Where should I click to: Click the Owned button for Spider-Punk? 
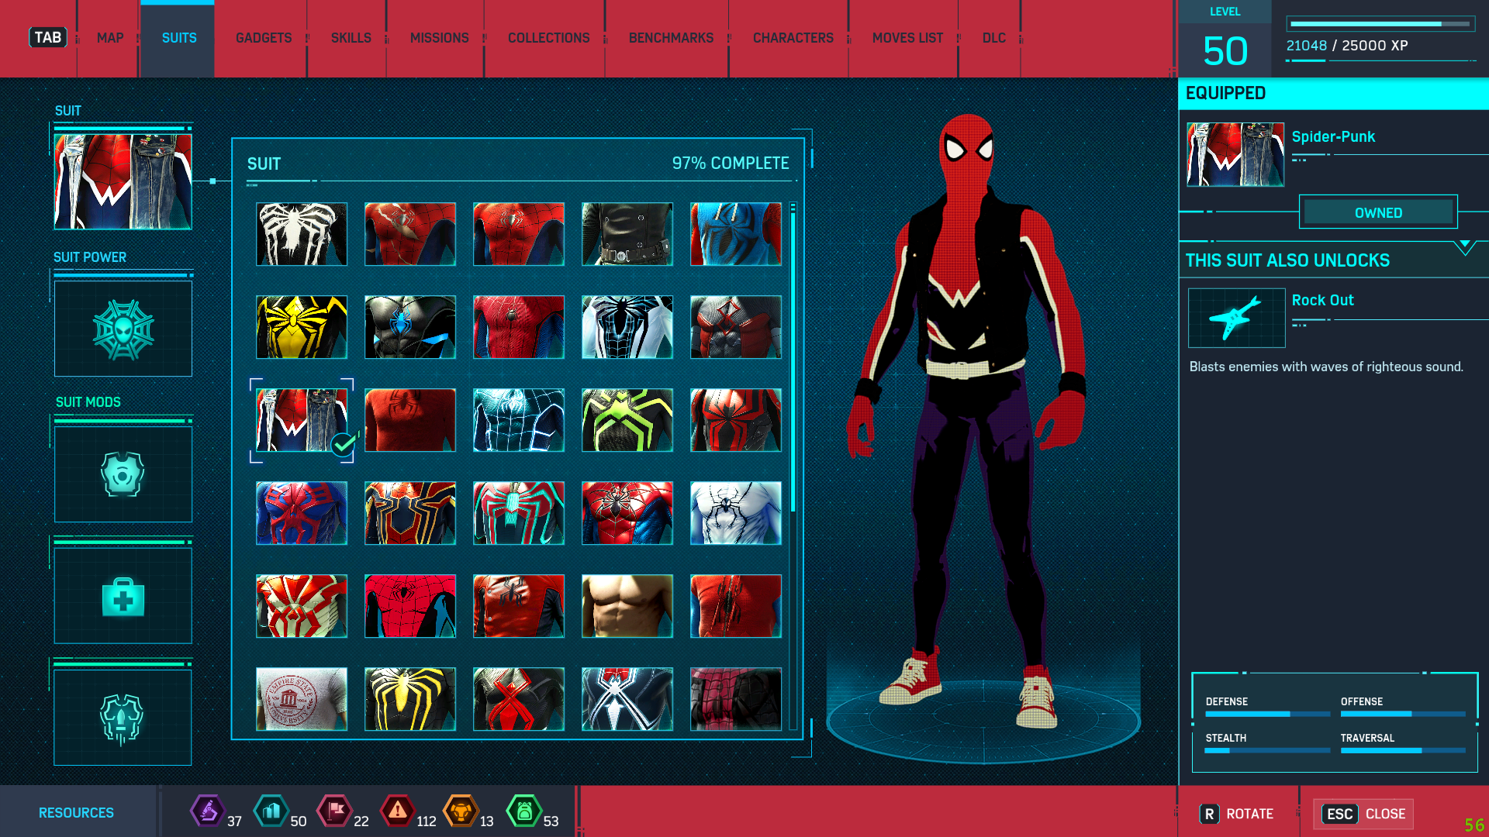1378,212
